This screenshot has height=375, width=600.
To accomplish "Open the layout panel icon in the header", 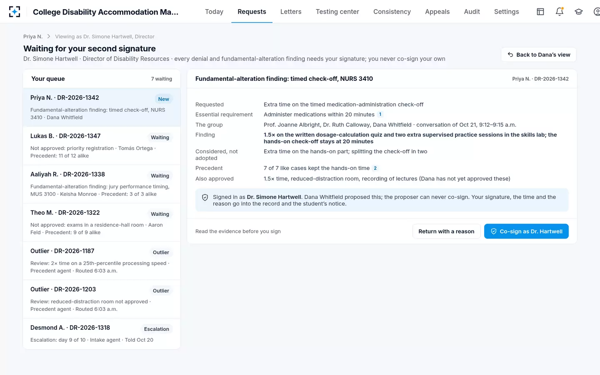I will point(540,12).
